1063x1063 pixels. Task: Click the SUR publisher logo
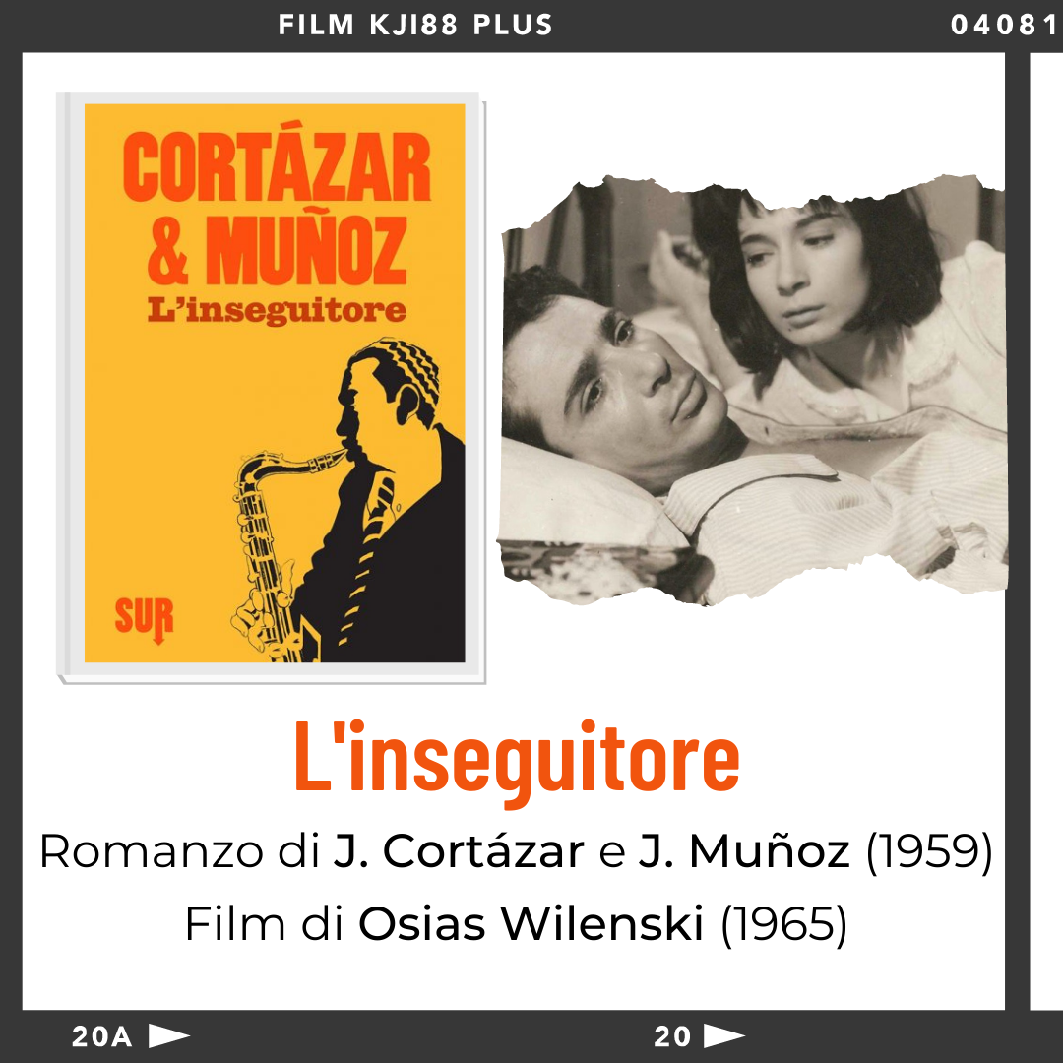pyautogui.click(x=144, y=620)
